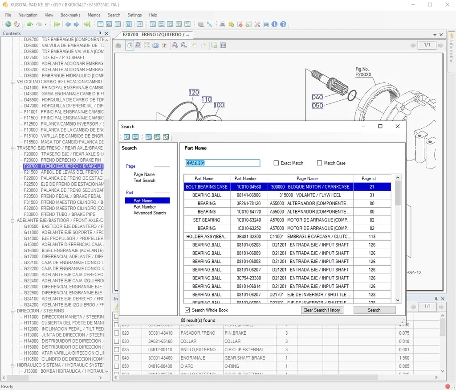Uncheck the Search Whole Book checkbox

[187, 310]
